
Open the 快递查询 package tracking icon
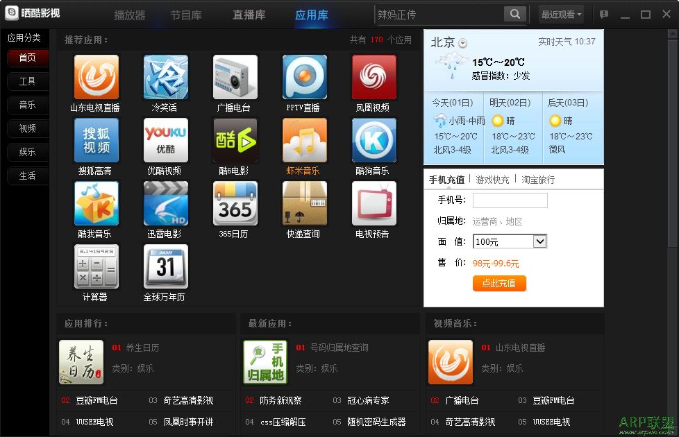(304, 203)
